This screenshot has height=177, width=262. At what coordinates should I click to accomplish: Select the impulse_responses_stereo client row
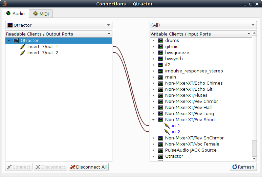tap(201, 71)
